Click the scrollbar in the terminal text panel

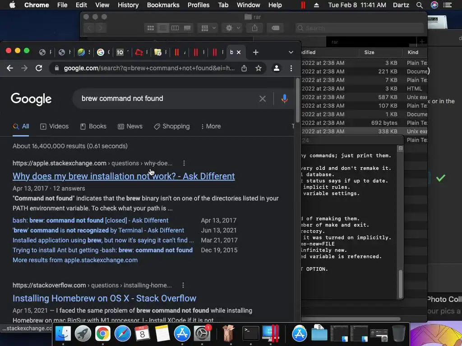pyautogui.click(x=400, y=284)
